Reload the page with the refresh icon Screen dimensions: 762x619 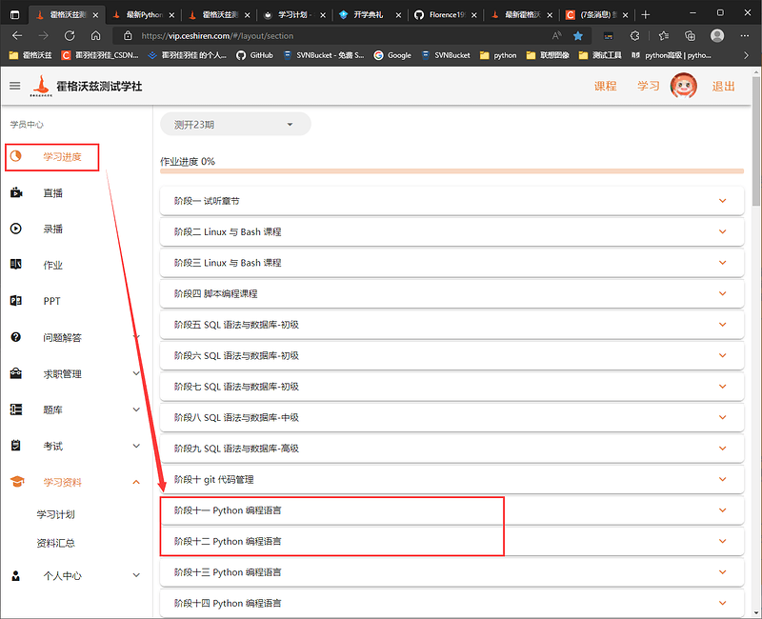tap(70, 35)
